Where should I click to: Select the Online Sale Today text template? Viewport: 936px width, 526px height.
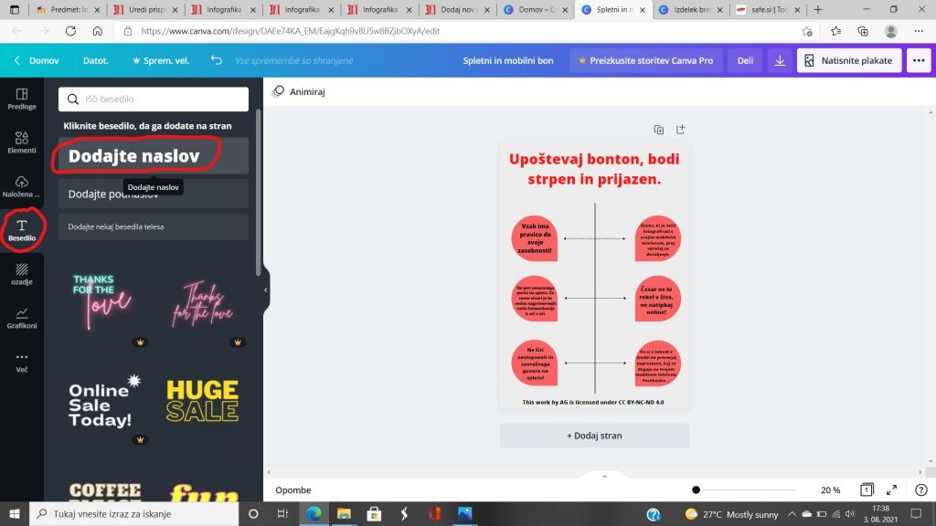tap(102, 403)
